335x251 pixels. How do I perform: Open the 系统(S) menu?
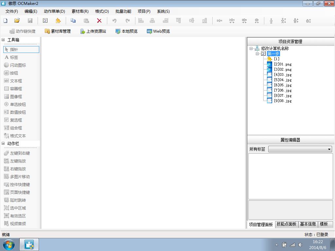163,11
